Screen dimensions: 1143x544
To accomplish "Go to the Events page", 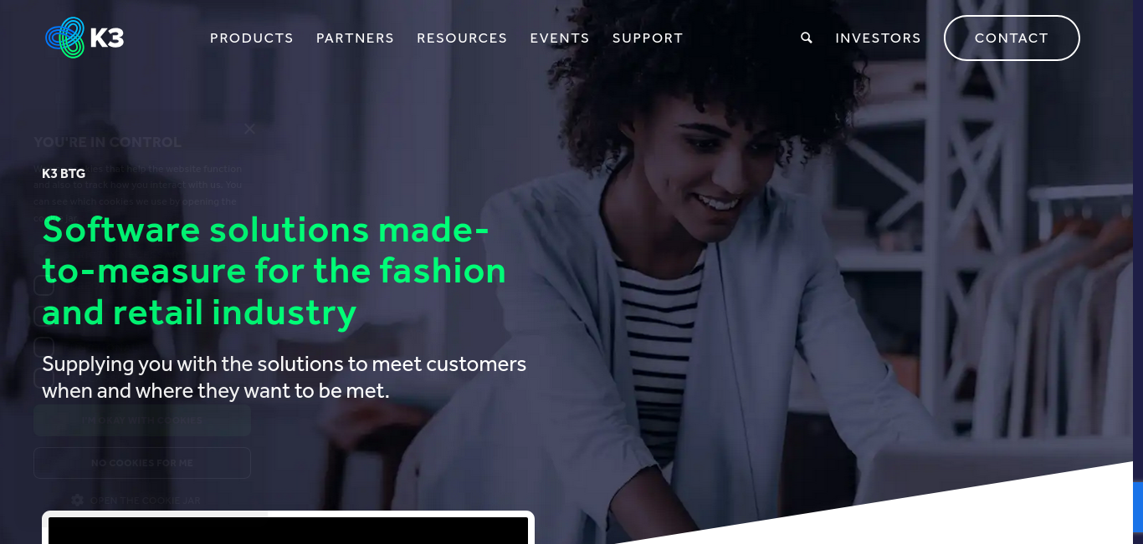I will pos(560,38).
